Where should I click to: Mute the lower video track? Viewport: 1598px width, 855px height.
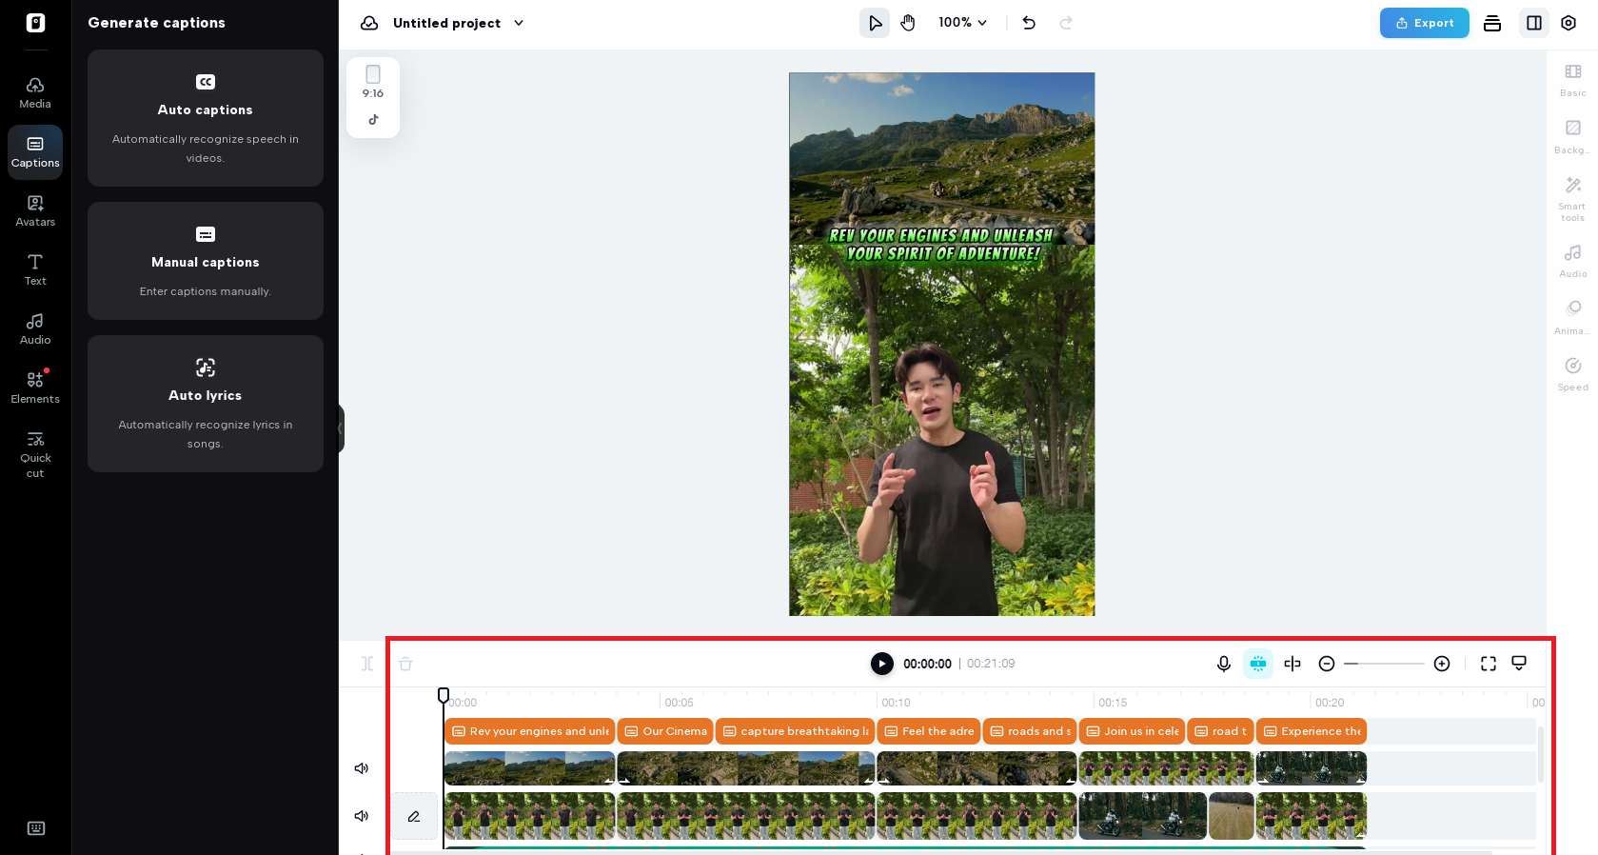pyautogui.click(x=362, y=816)
